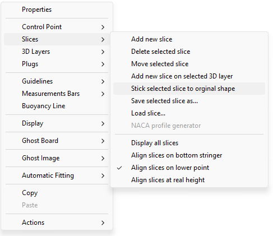Expand the Automatic Fitting submenu
The width and height of the screenshot is (273, 236).
pyautogui.click(x=57, y=175)
